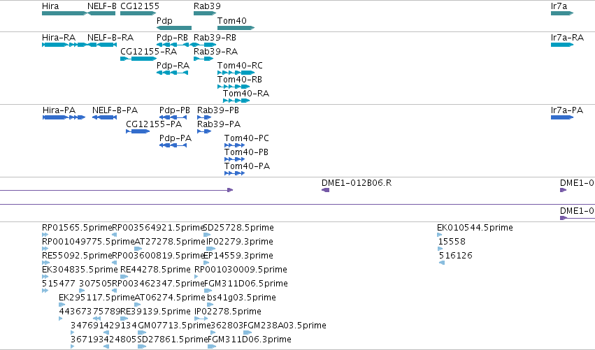595x350 pixels.
Task: Click the EK010544.5prime EST label
Action: point(475,228)
